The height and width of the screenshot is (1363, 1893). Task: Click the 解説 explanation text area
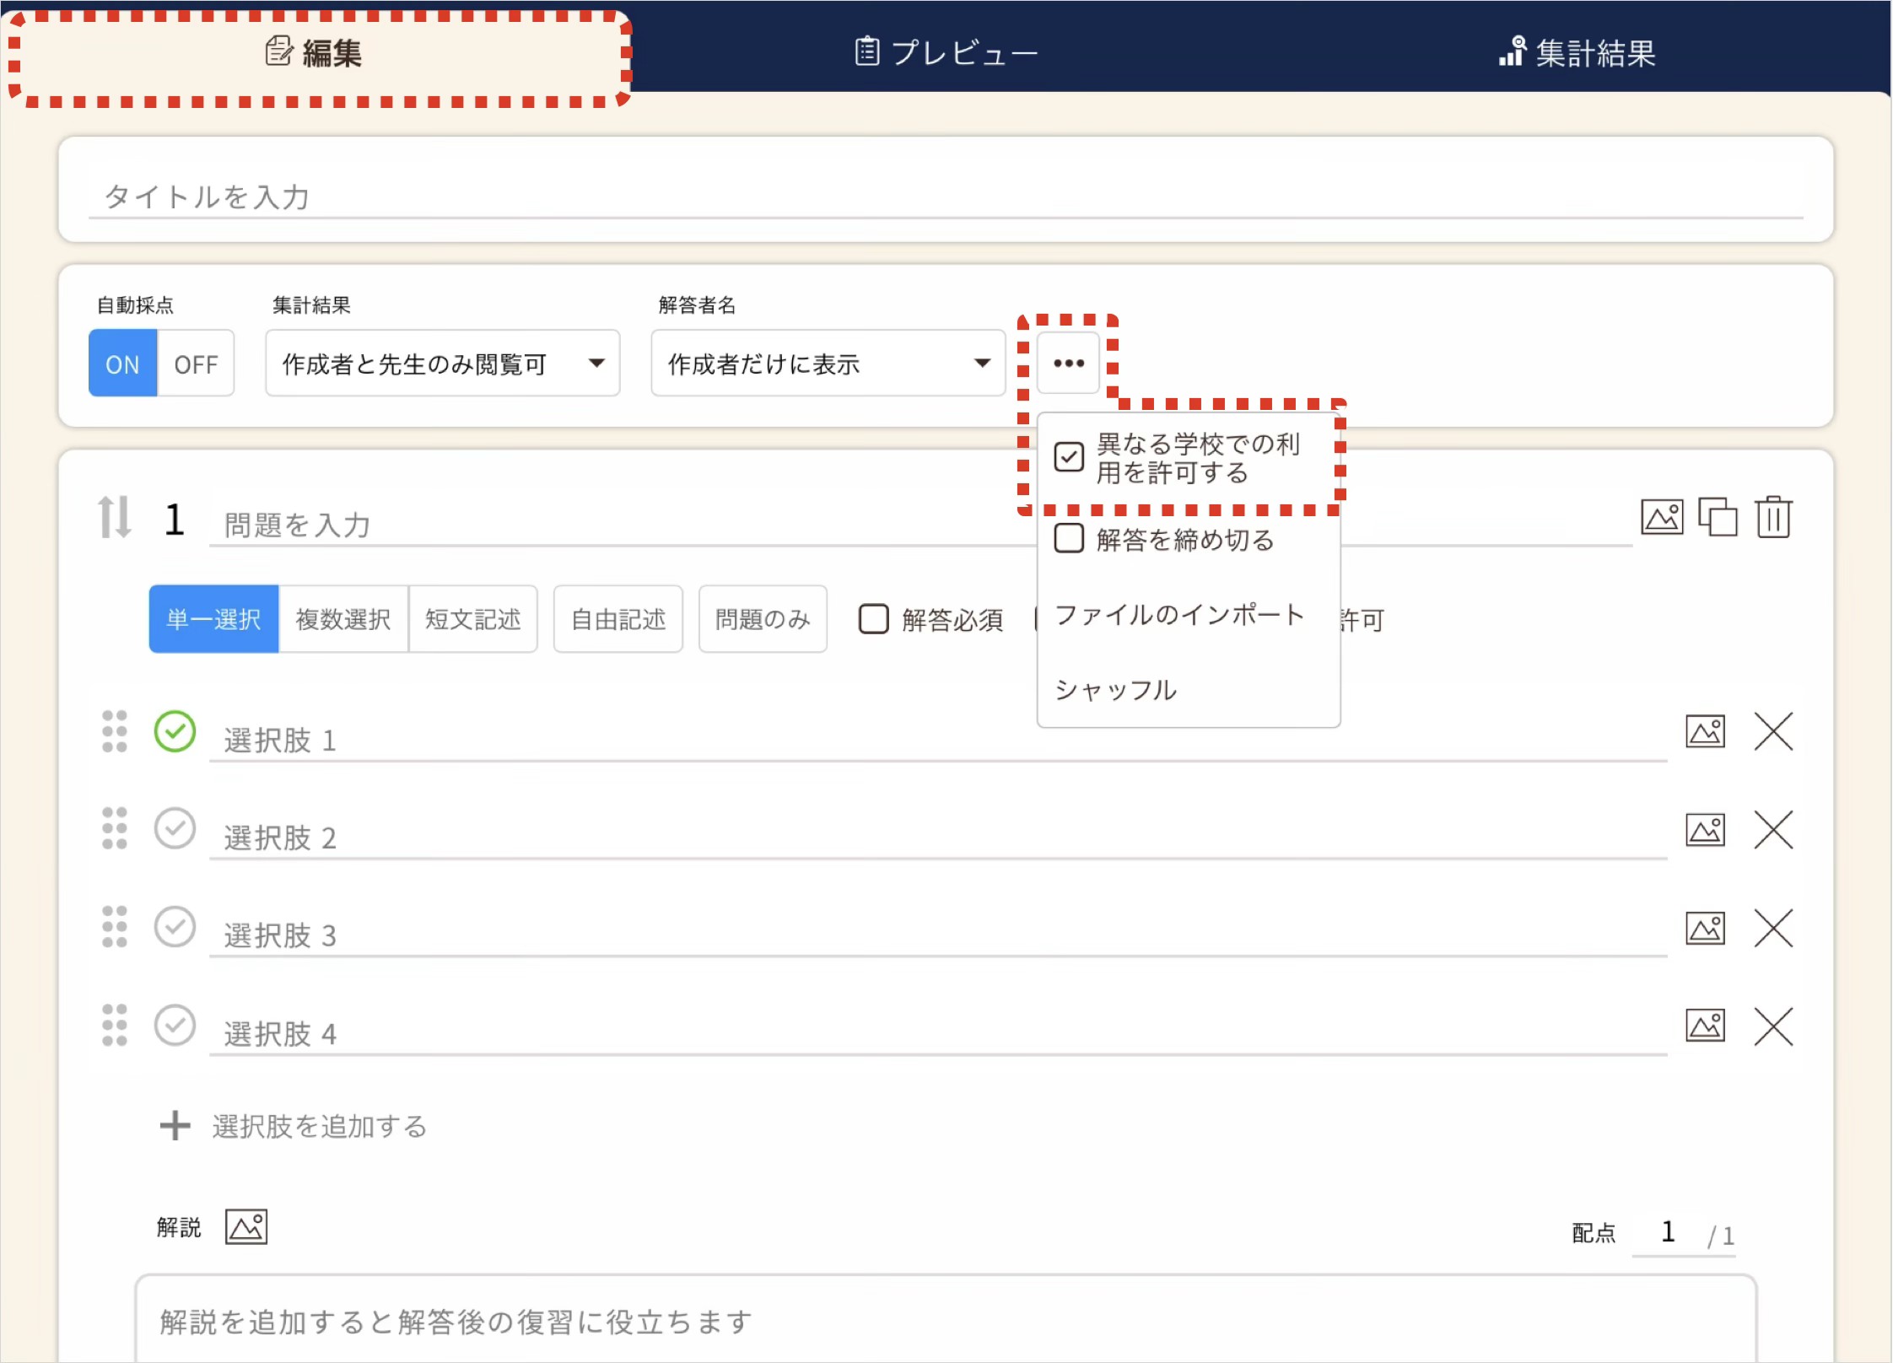946,1320
